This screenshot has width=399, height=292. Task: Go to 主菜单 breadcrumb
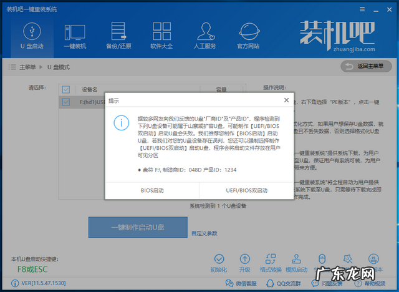[x=27, y=67]
